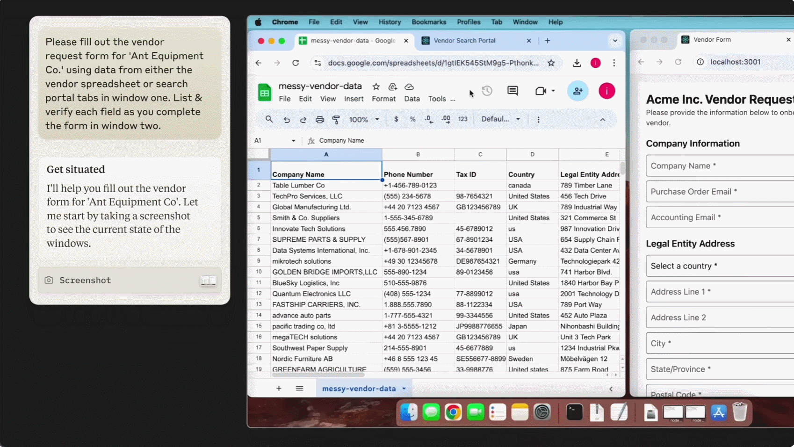Reload the spreadsheet page in Chrome

coord(296,63)
